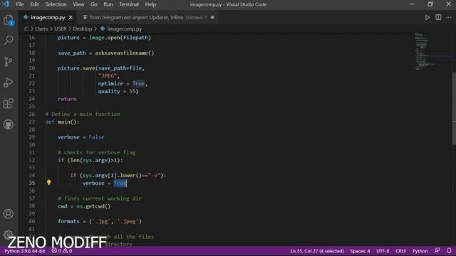Open the File menu
Viewport: 456px width, 256px height.
(x=20, y=4)
